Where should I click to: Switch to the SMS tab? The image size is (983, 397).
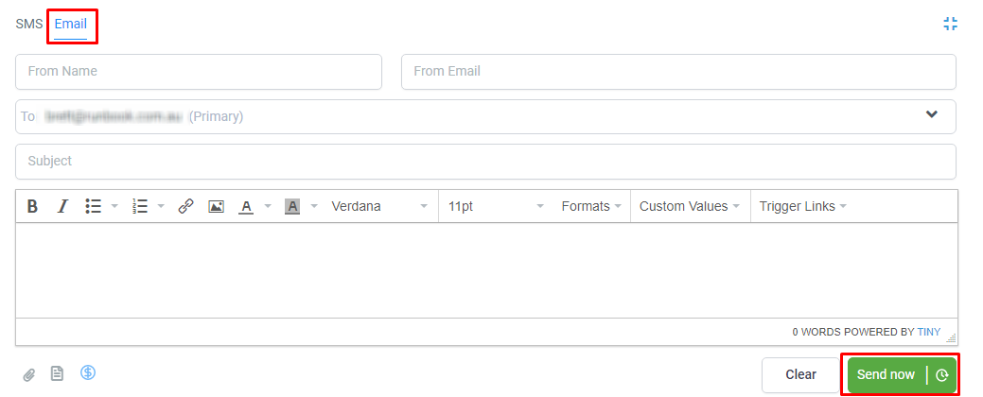29,25
